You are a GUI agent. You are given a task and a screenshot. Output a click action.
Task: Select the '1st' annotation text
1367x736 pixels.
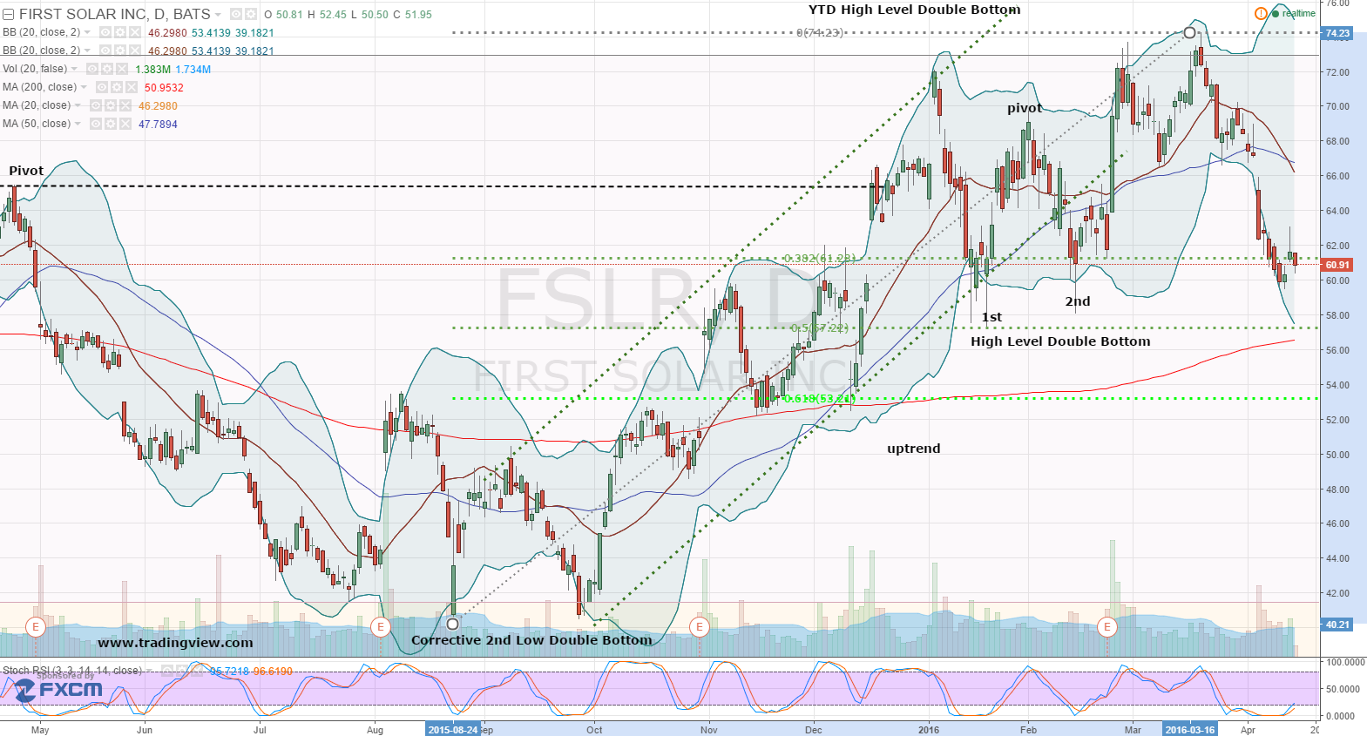(991, 317)
